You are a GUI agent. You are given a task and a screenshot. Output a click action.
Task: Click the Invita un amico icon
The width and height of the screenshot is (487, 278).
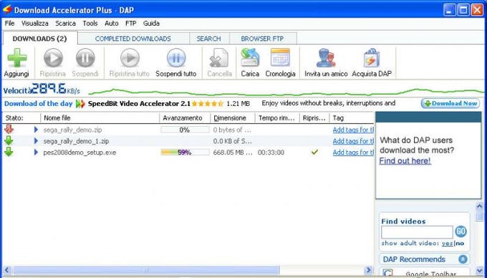pos(326,58)
